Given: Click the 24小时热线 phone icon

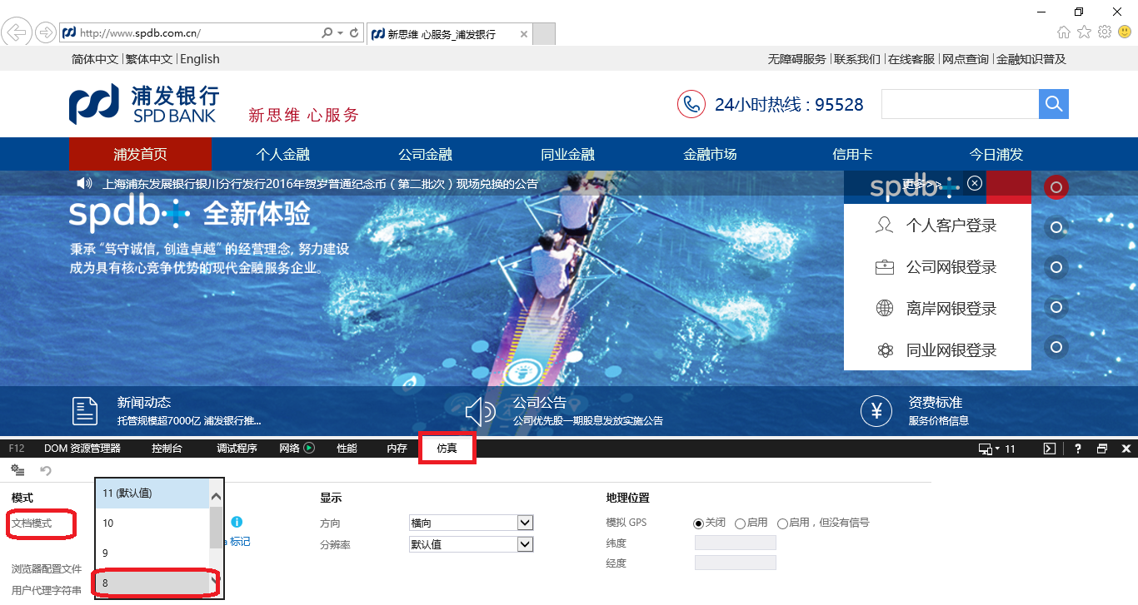Looking at the screenshot, I should click(x=691, y=104).
